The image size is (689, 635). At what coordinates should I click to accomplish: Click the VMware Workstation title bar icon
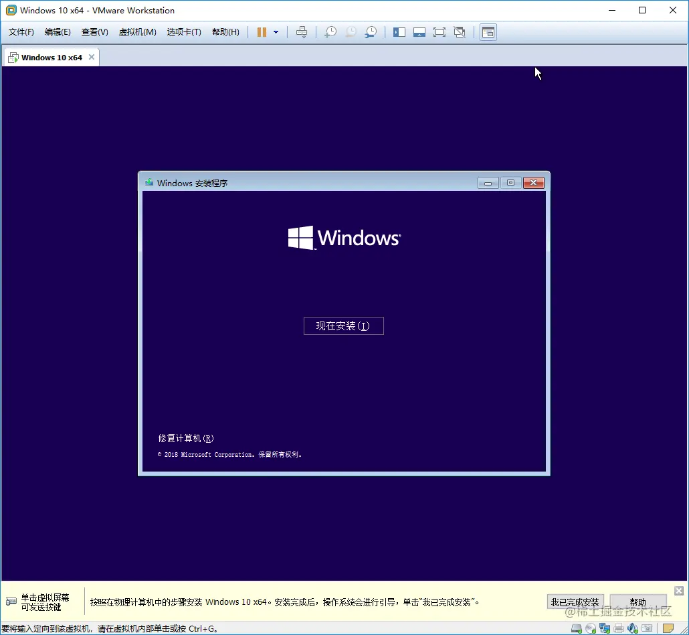11,10
